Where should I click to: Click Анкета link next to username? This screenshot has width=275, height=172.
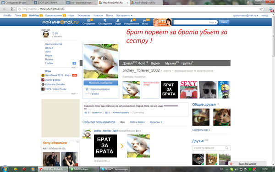[167, 71]
